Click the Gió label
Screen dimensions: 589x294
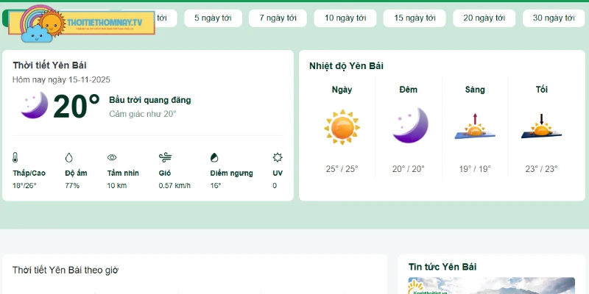[x=164, y=173]
